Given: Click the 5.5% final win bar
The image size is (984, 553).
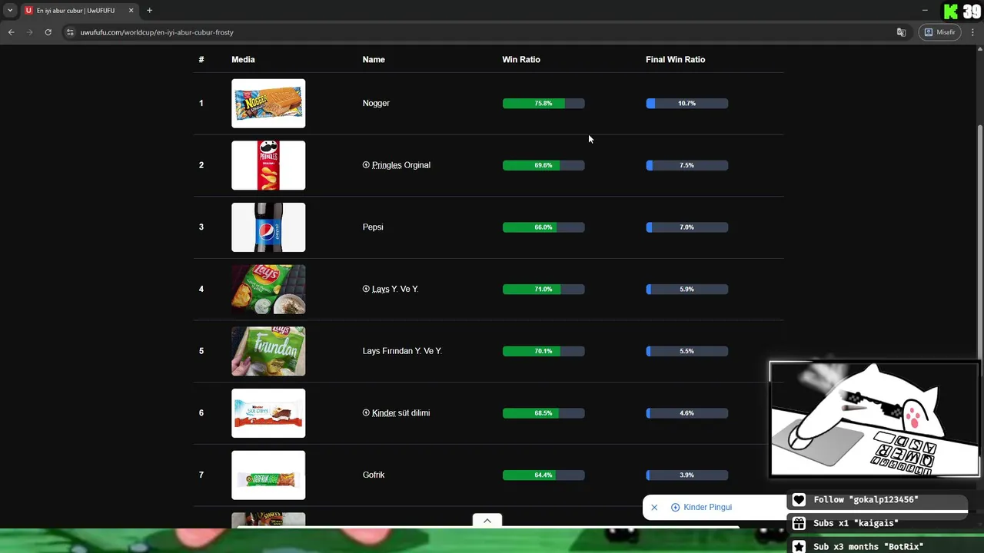Looking at the screenshot, I should [686, 351].
